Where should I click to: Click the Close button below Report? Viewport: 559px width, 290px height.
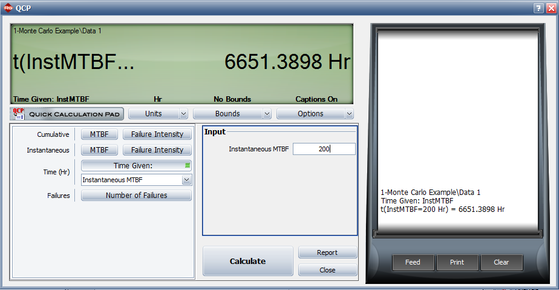[328, 270]
